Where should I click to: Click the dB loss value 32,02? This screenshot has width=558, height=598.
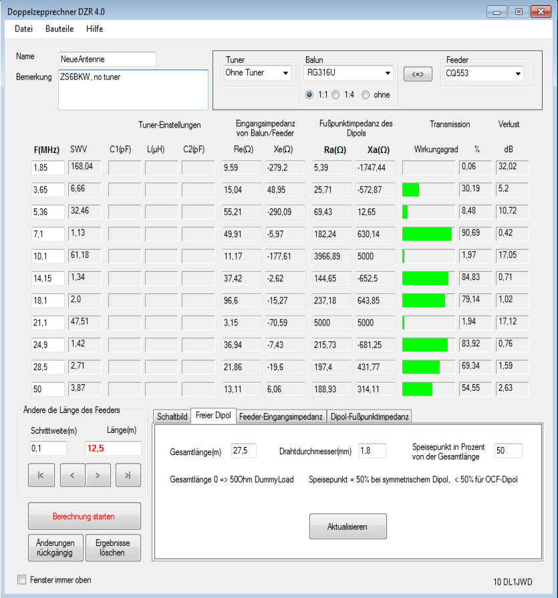click(x=513, y=167)
